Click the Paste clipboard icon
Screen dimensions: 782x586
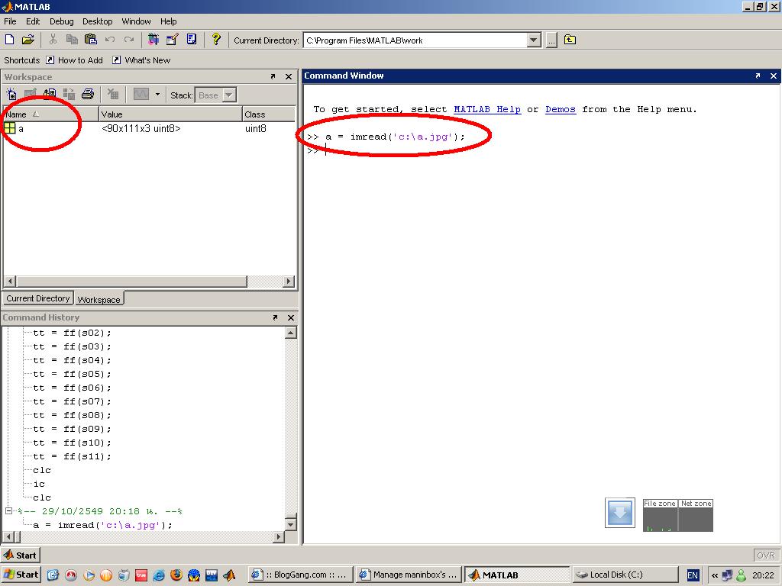(x=91, y=40)
